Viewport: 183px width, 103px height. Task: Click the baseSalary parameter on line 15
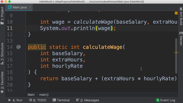[67, 54]
